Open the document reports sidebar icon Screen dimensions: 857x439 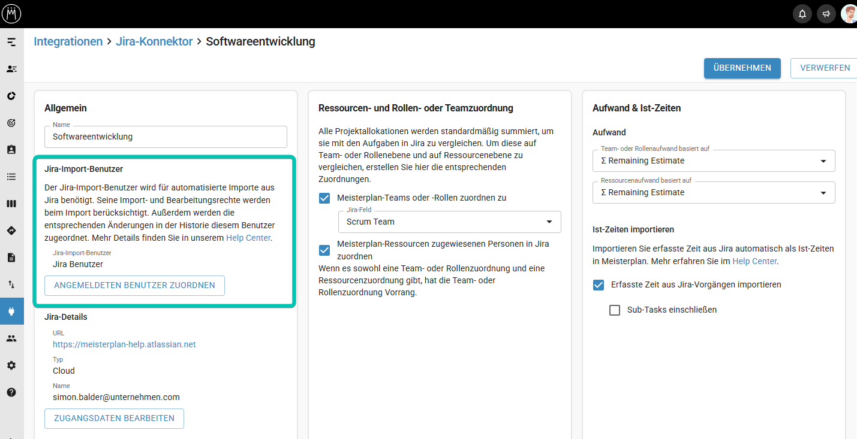(11, 258)
